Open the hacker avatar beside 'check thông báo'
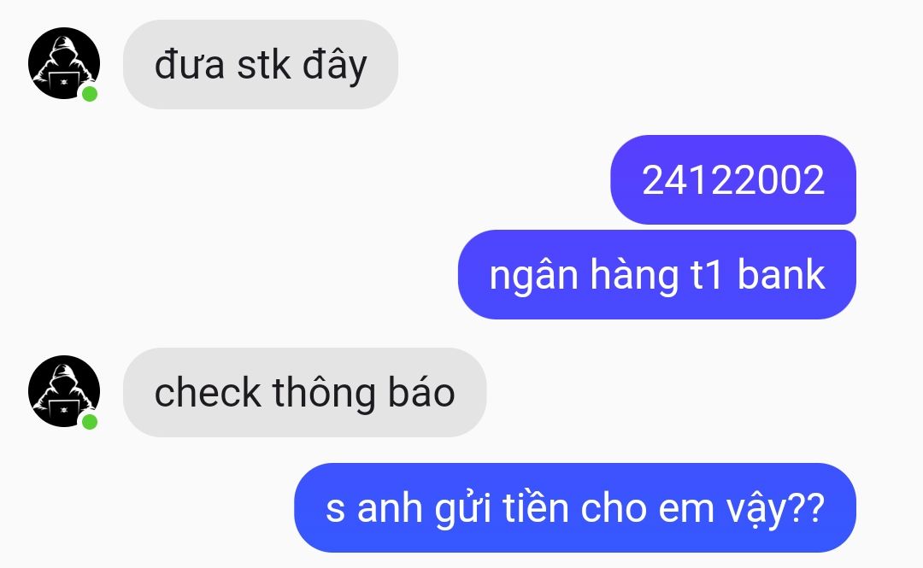923x568 pixels. [x=64, y=391]
